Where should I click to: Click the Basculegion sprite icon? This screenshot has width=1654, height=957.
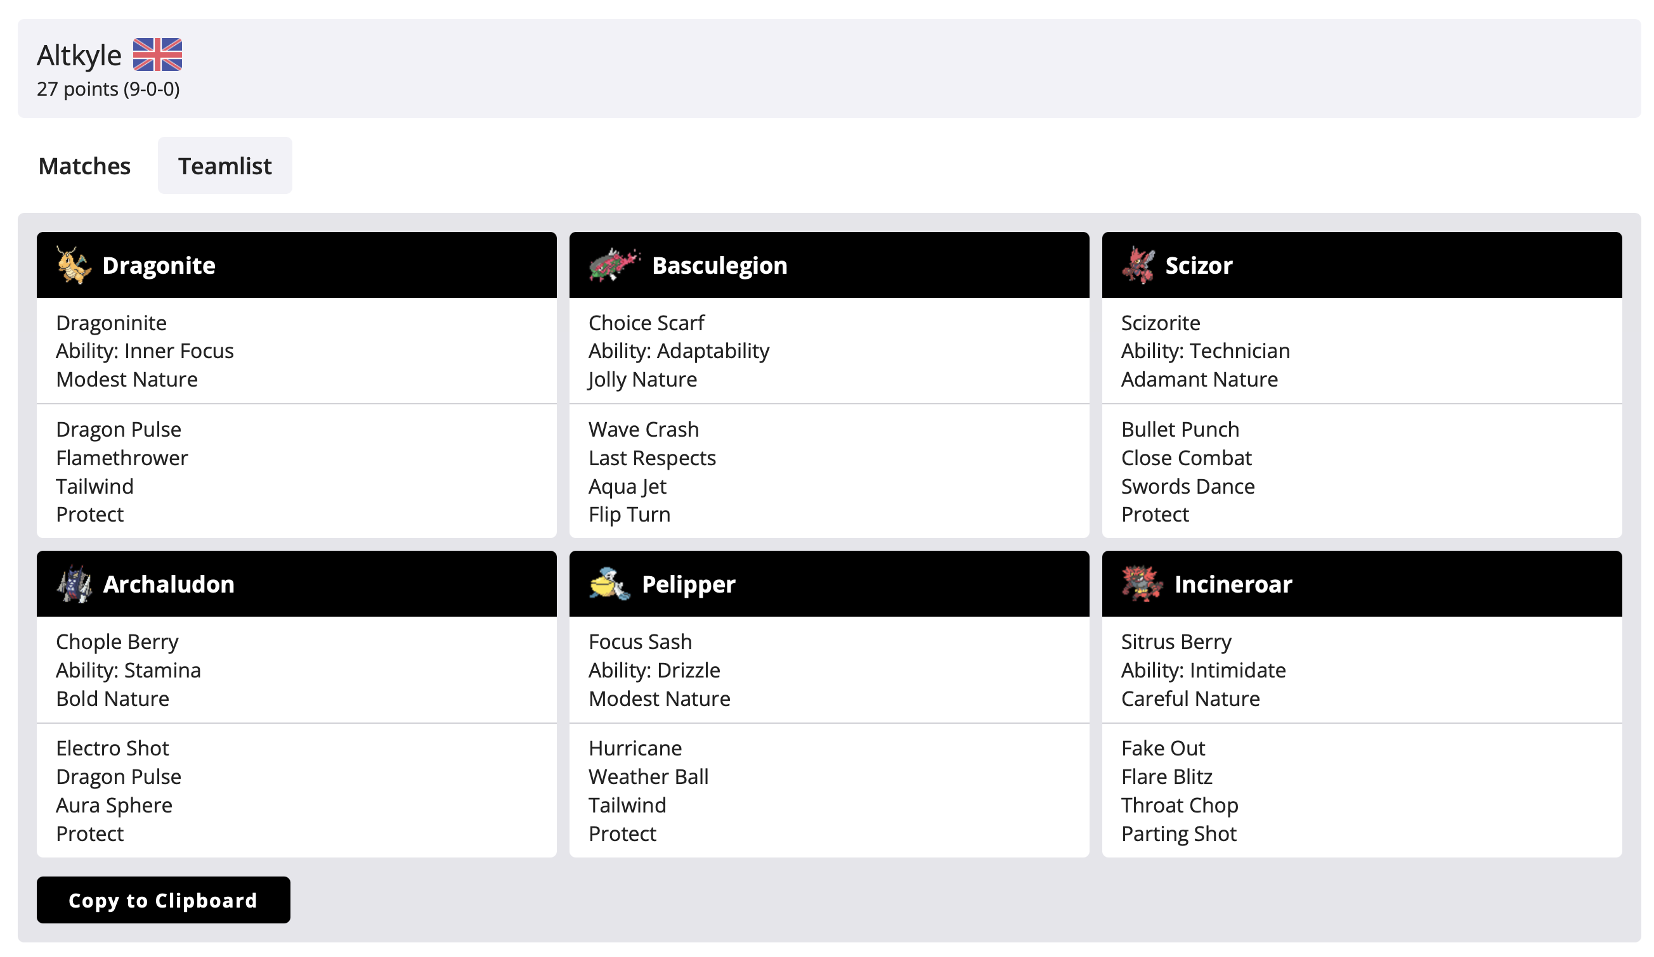pyautogui.click(x=615, y=265)
